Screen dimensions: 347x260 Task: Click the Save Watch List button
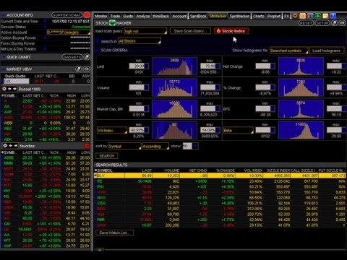pyautogui.click(x=115, y=233)
